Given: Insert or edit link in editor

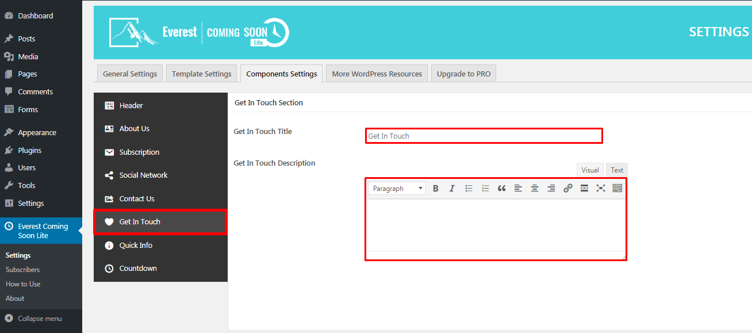Looking at the screenshot, I should [567, 188].
